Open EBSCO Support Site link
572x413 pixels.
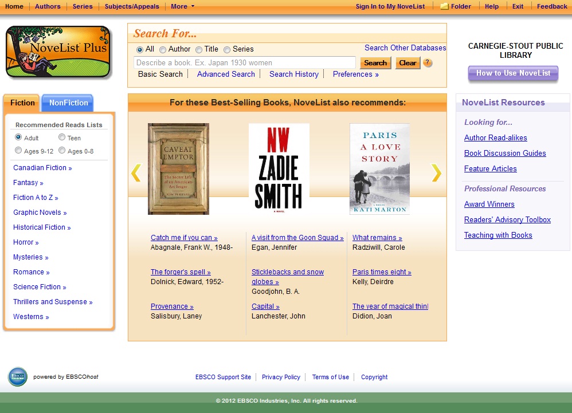(x=224, y=377)
